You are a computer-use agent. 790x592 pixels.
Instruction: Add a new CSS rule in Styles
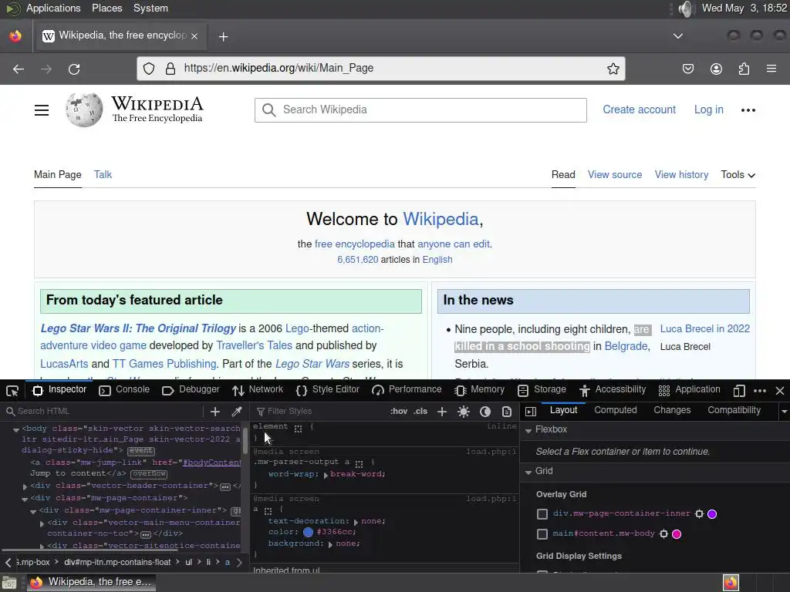[x=442, y=412]
